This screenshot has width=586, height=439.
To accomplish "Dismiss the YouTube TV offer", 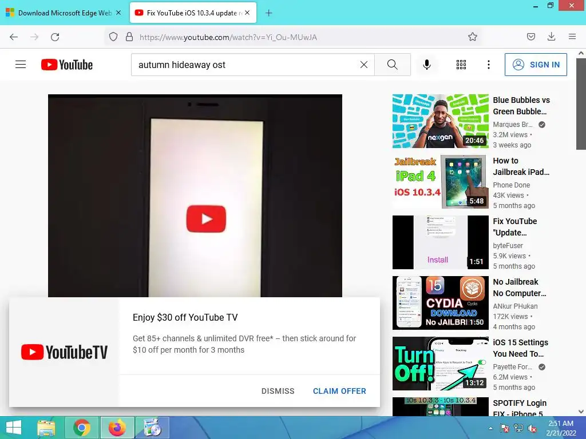I will pyautogui.click(x=278, y=391).
